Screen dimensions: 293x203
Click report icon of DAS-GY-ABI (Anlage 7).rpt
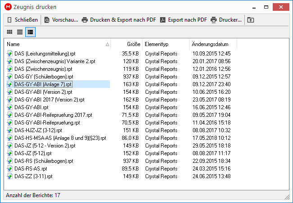click(x=9, y=84)
